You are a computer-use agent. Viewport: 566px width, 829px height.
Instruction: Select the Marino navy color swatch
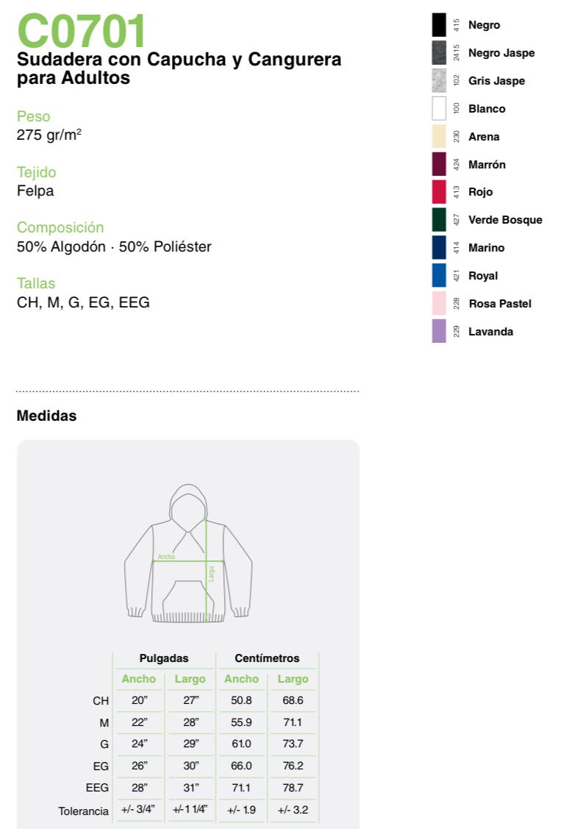(x=439, y=248)
